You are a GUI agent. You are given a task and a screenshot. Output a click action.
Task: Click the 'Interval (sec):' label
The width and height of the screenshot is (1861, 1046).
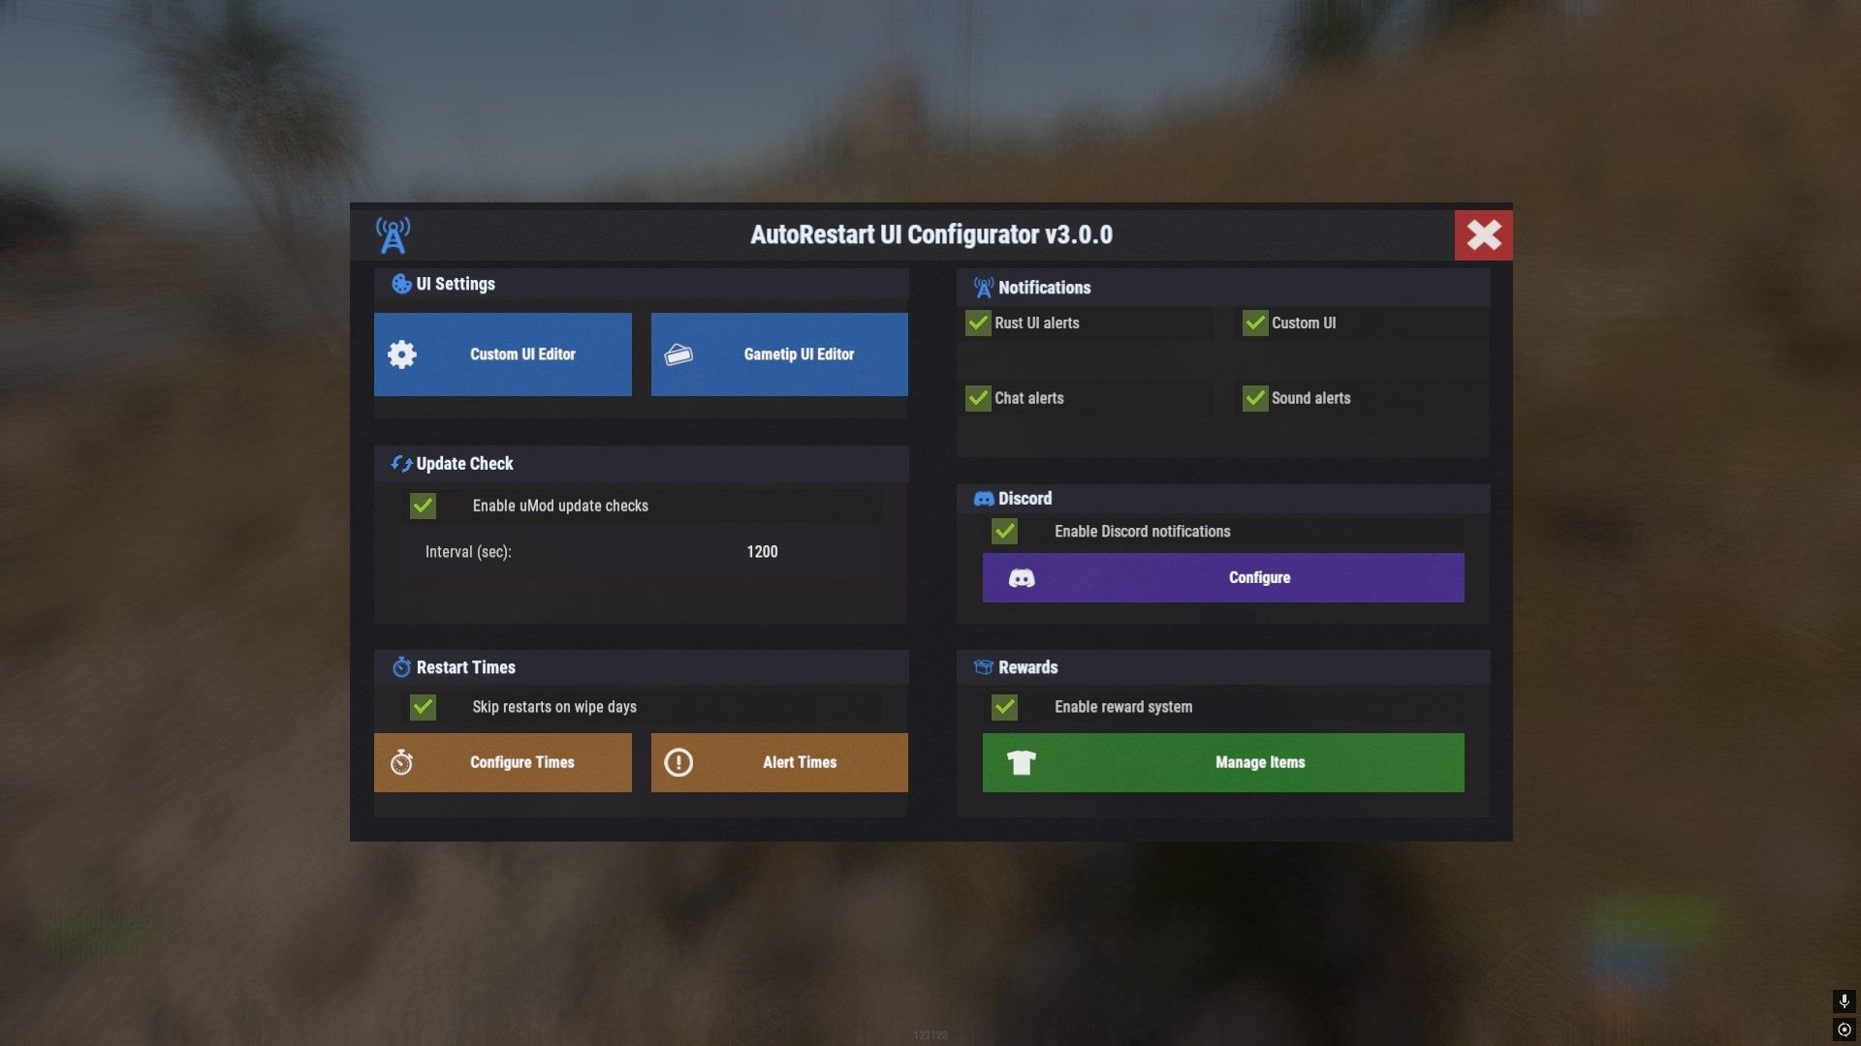point(468,552)
